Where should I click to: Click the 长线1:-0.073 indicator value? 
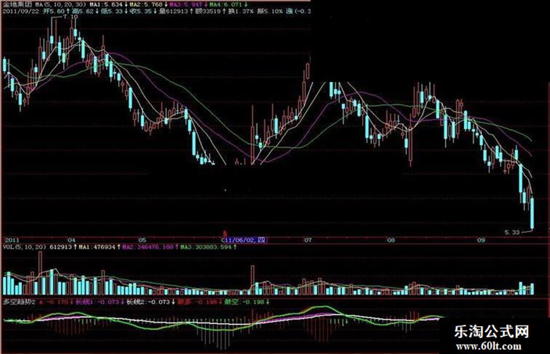pos(97,302)
